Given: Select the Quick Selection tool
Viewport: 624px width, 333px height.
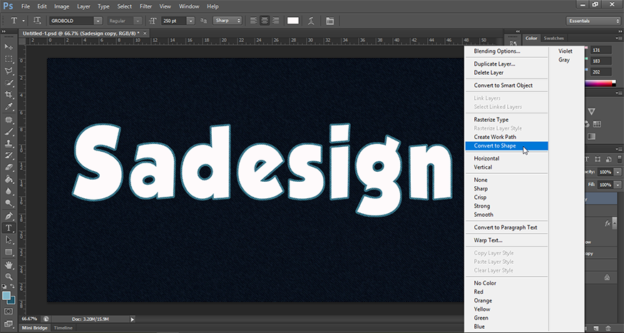Looking at the screenshot, I should 9,83.
